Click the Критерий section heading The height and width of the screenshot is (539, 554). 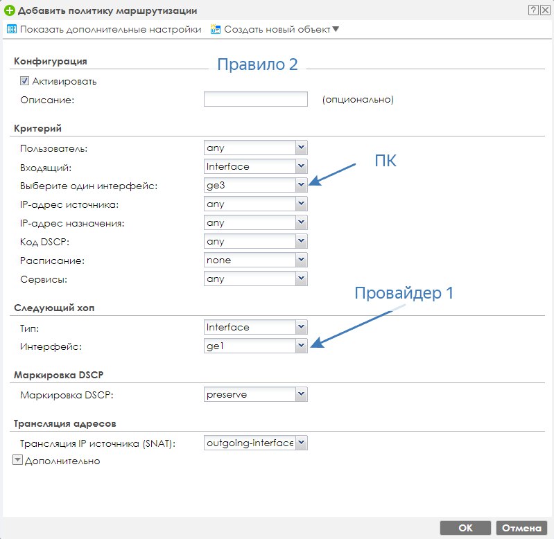38,128
